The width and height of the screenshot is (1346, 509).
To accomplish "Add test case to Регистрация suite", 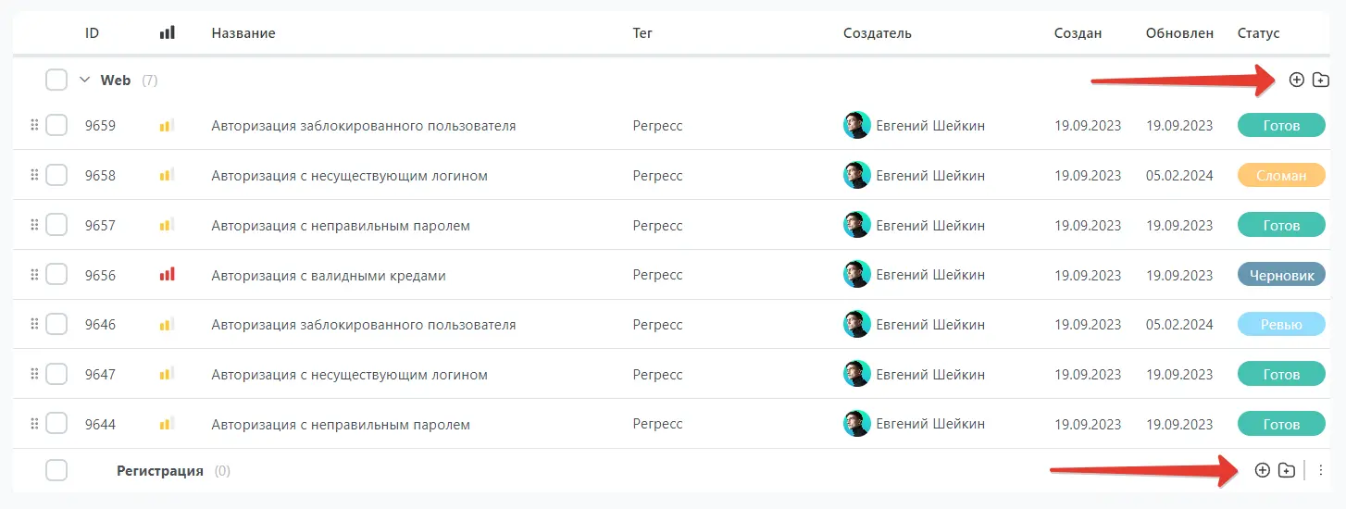I will [1262, 470].
